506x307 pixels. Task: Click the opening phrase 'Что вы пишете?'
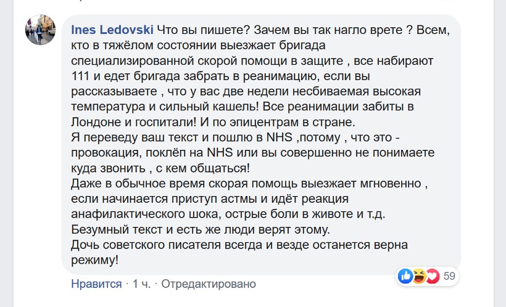tap(196, 30)
